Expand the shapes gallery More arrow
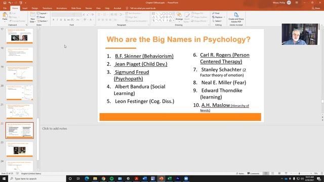The image size is (324, 182). (x=173, y=21)
